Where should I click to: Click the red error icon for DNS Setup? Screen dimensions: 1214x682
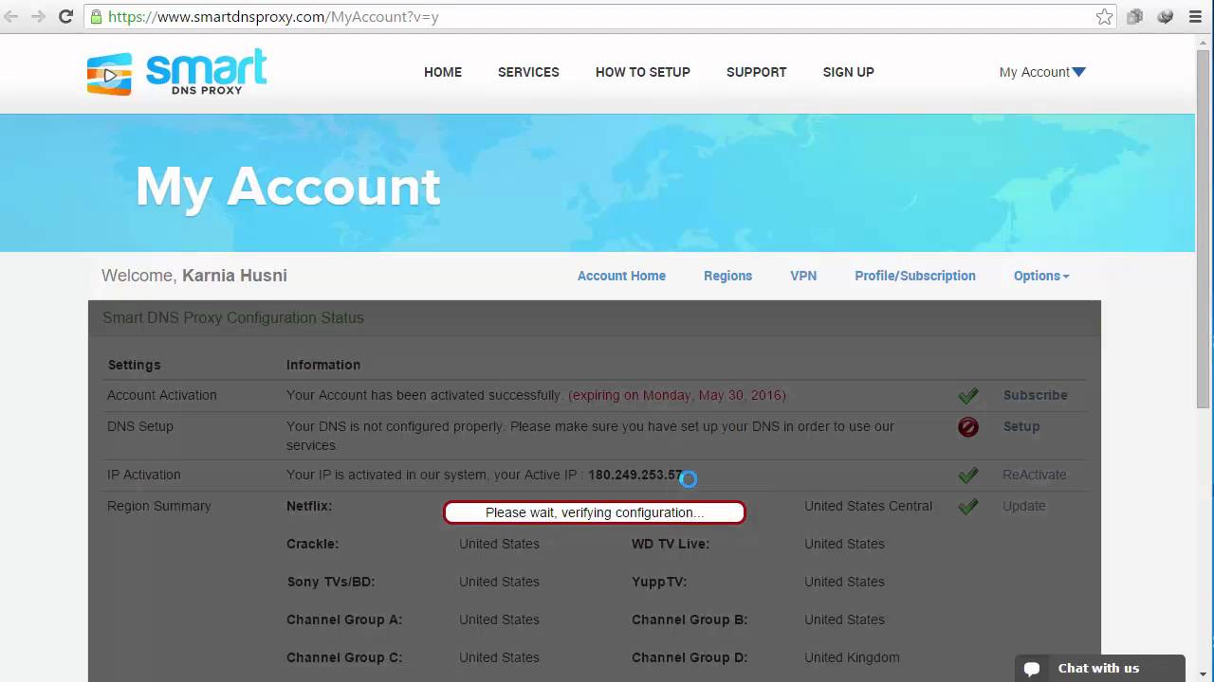pyautogui.click(x=968, y=427)
